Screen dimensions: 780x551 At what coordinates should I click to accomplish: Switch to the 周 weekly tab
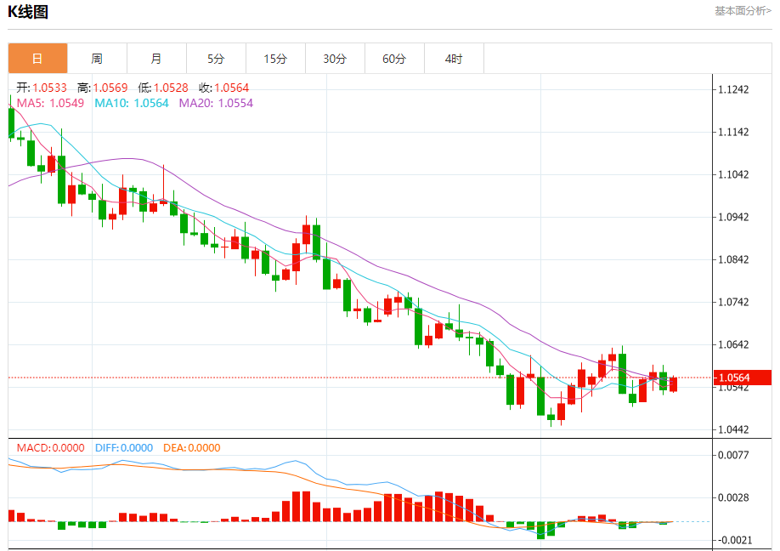[97, 58]
